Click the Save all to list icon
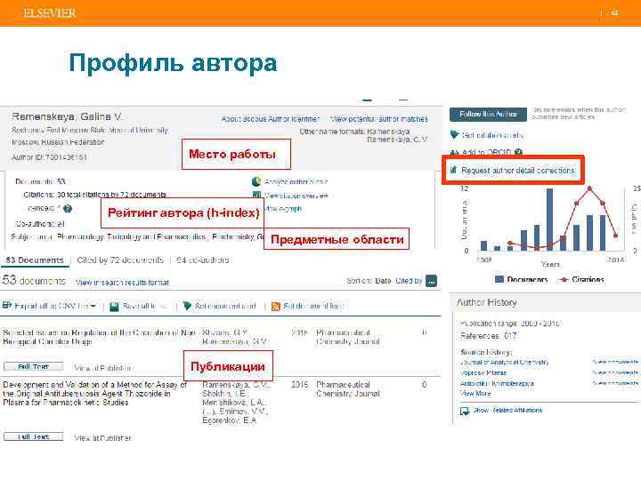Image resolution: width=641 pixels, height=480 pixels. pos(115,307)
